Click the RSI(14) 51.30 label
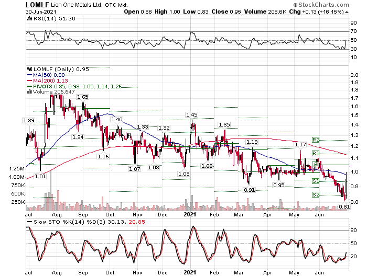The height and width of the screenshot is (277, 367). pyautogui.click(x=55, y=19)
